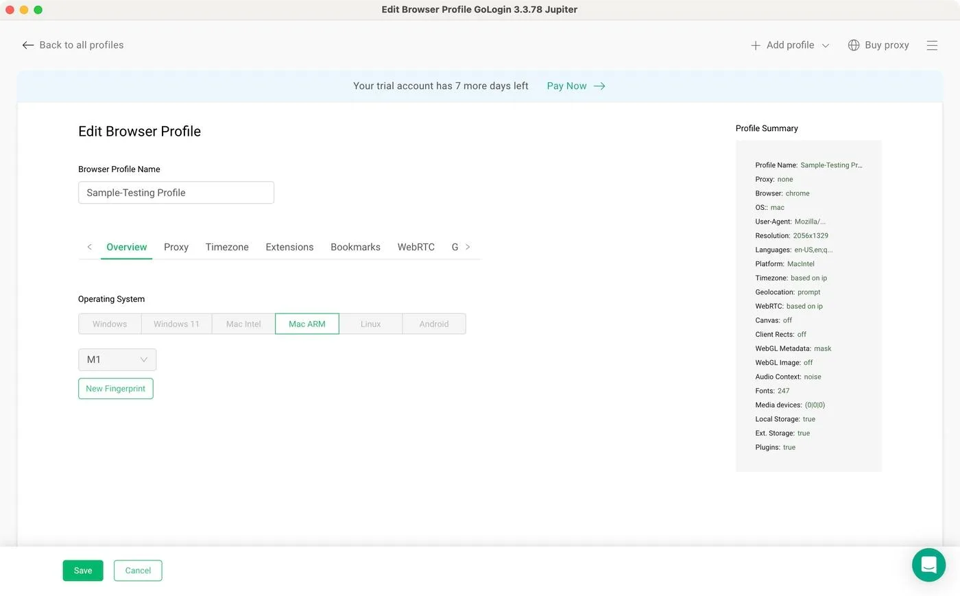Viewport: 960px width, 596px height.
Task: Open the M1 chip dropdown
Action: [117, 360]
